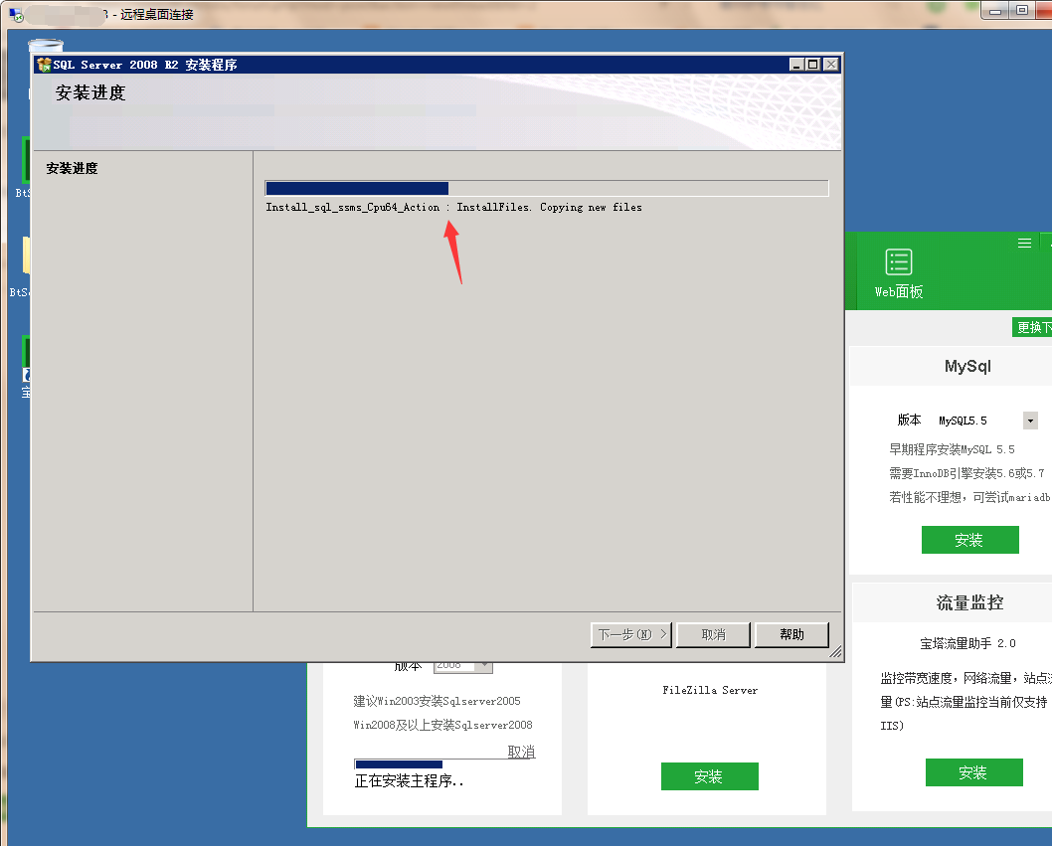Image resolution: width=1052 pixels, height=846 pixels.
Task: Click 正在安装主程序 status text
Action: click(410, 781)
